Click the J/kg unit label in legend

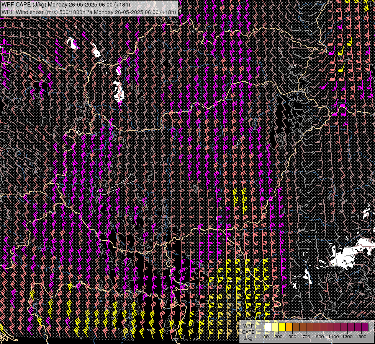click(248, 338)
